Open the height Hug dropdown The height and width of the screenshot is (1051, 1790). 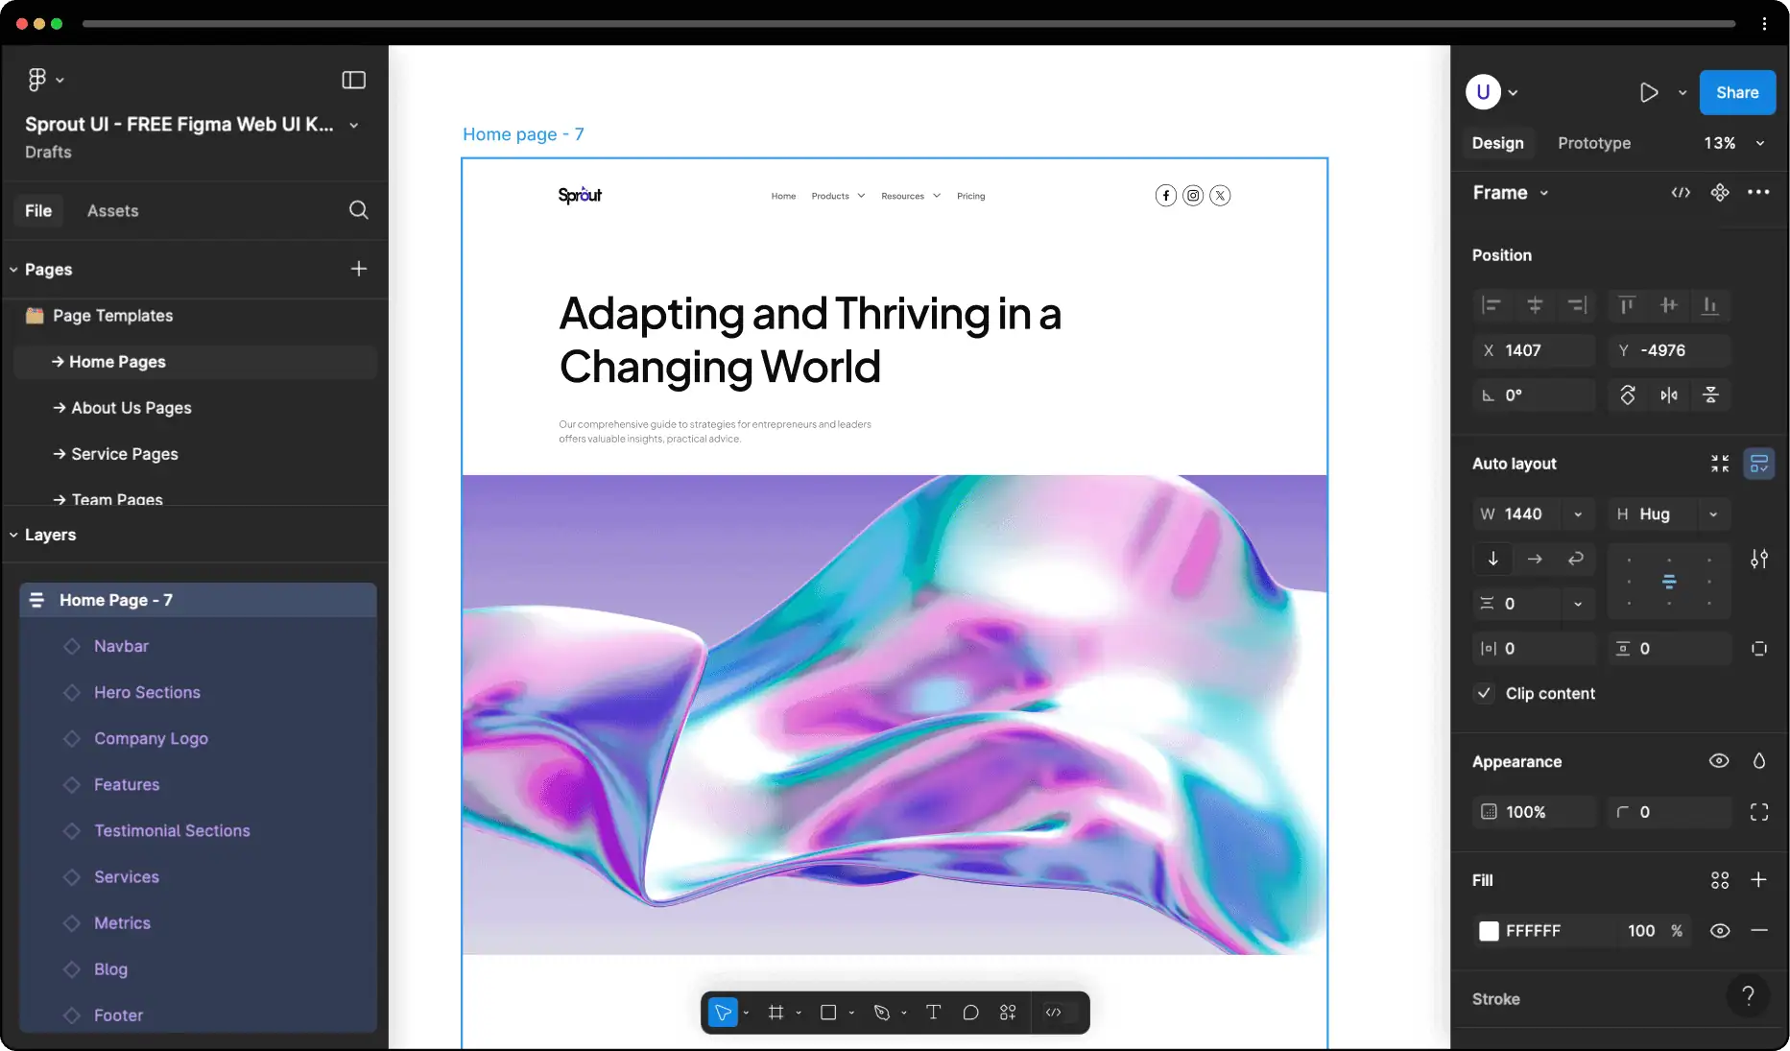coord(1712,514)
